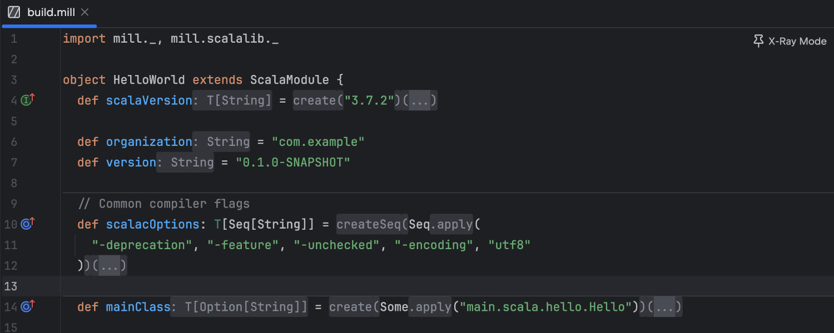Select the build.mill editor tab
Screen dimensions: 834x333
click(49, 12)
